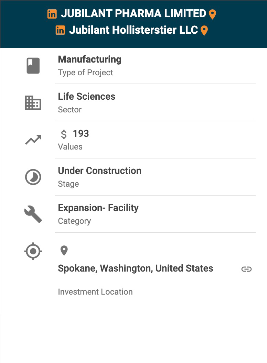Click the pie clock icon beside Stage
Image resolution: width=267 pixels, height=363 pixels.
coord(33,177)
